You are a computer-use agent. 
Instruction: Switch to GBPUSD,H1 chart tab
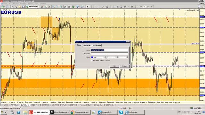click(45, 105)
